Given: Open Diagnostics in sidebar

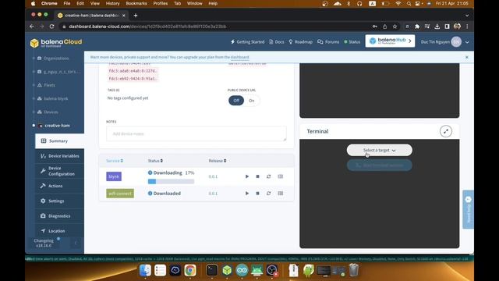Looking at the screenshot, I should coord(59,216).
